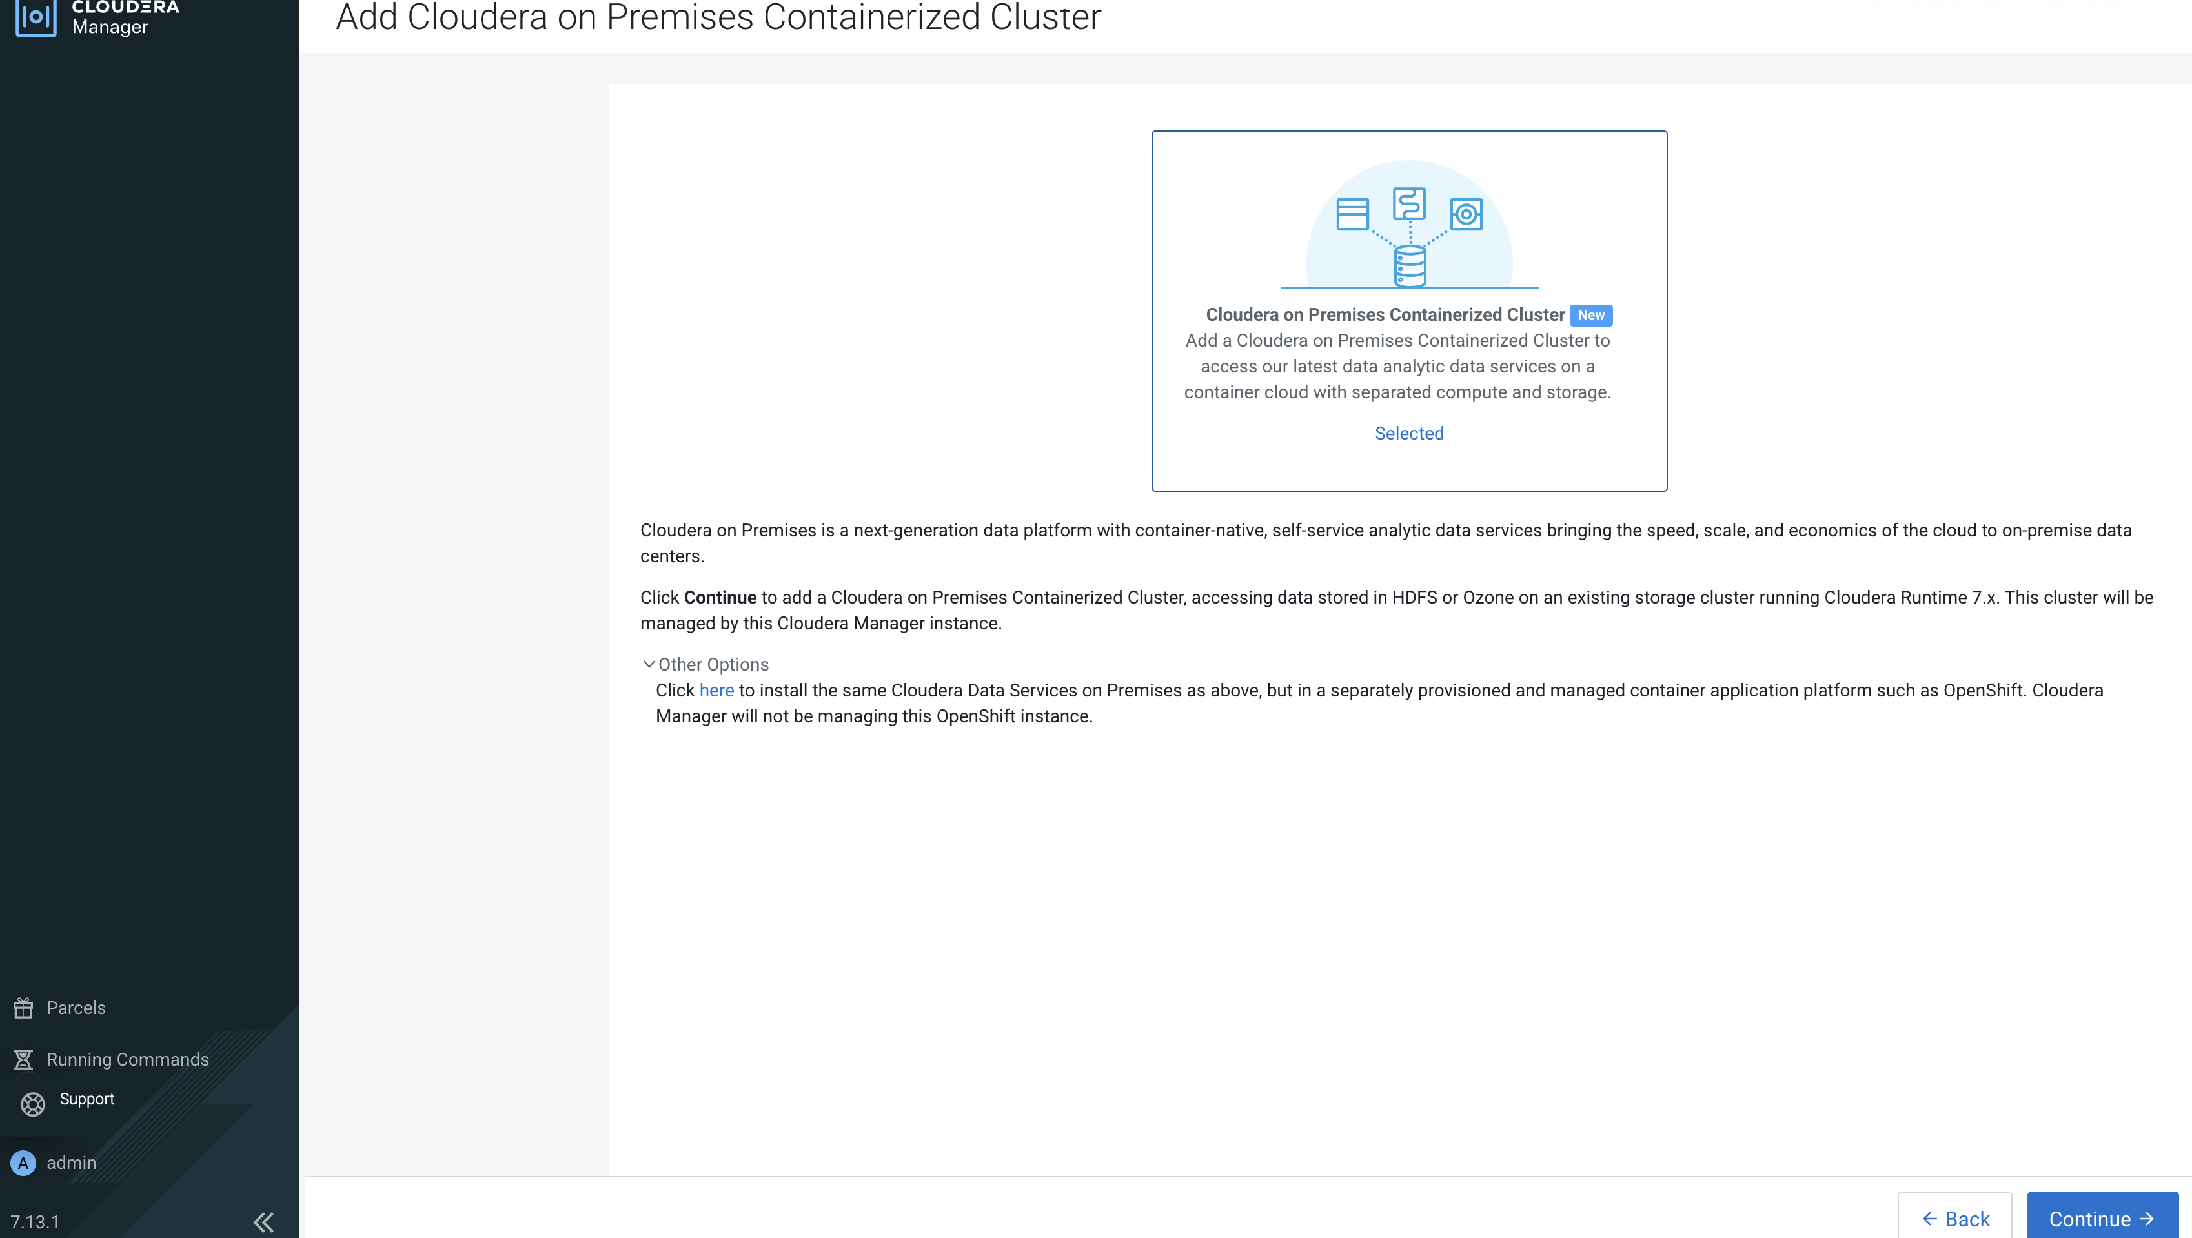Collapse sidebar with double chevron icon

click(263, 1222)
